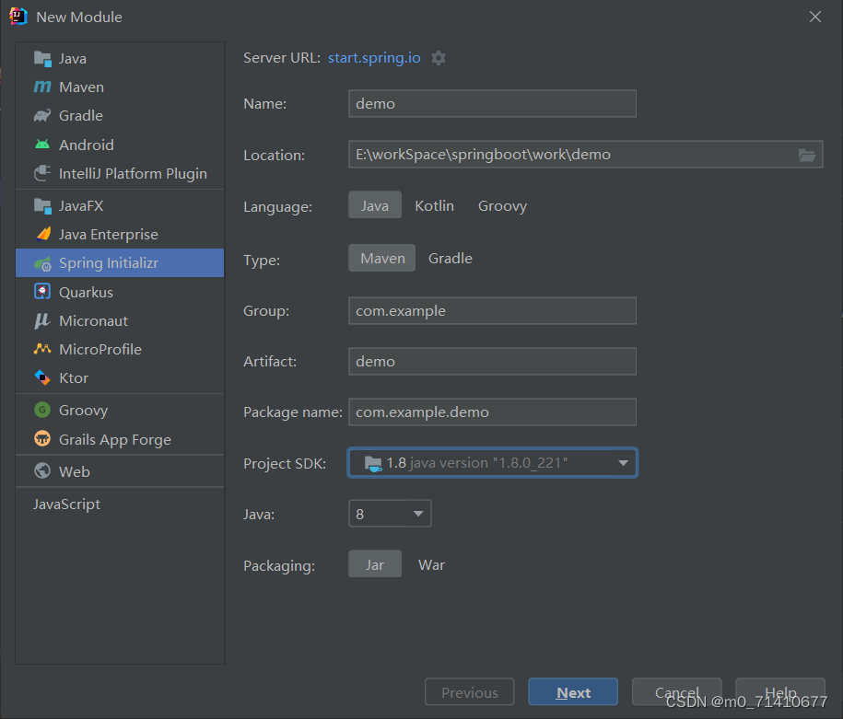The height and width of the screenshot is (719, 843).
Task: Select the Gradle generator in the sidebar
Action: click(81, 115)
